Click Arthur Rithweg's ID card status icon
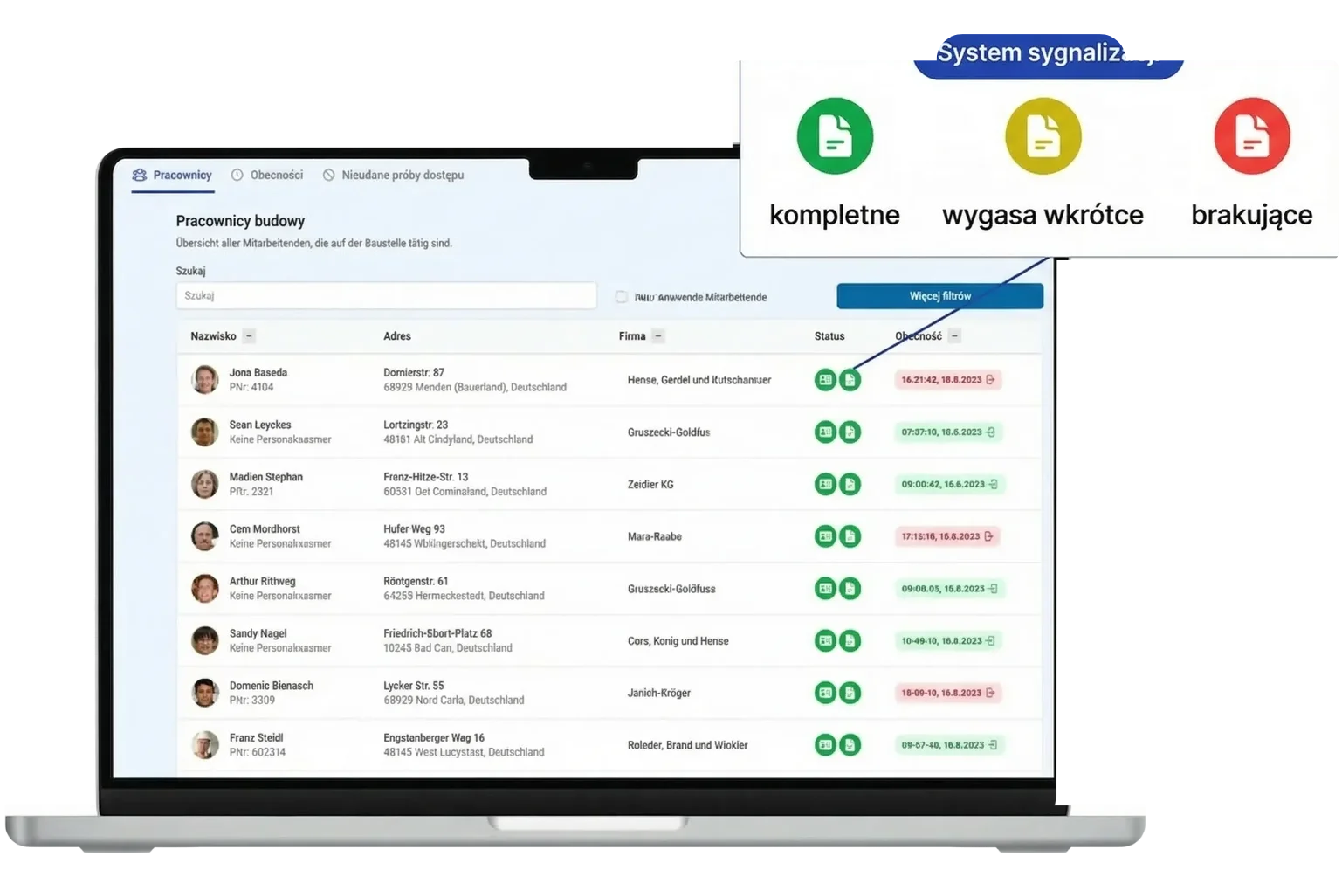 (x=825, y=589)
